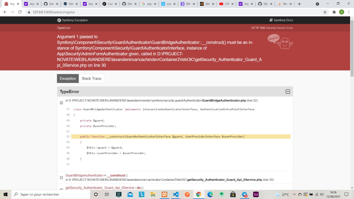This screenshot has width=354, height=199.
Task: Open Adobe XD from taskbar
Action: point(256,194)
